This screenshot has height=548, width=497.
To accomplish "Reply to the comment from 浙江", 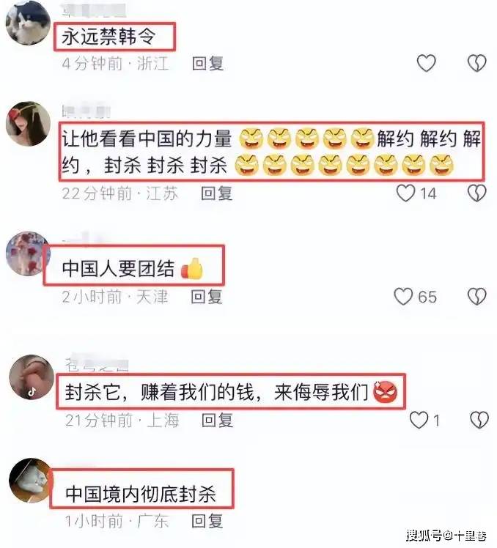I will point(207,64).
